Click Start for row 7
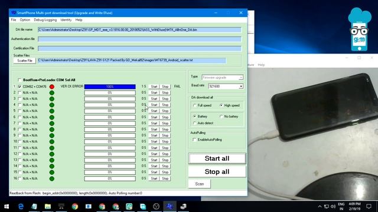 coord(154,123)
